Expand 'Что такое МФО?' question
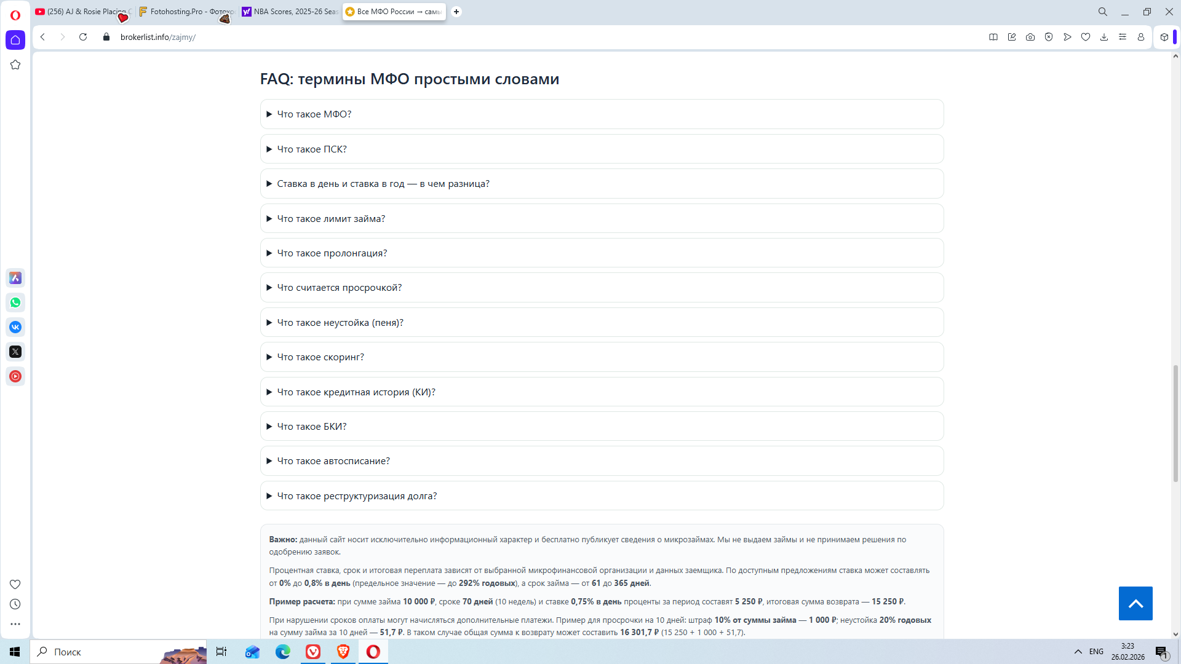 click(314, 114)
